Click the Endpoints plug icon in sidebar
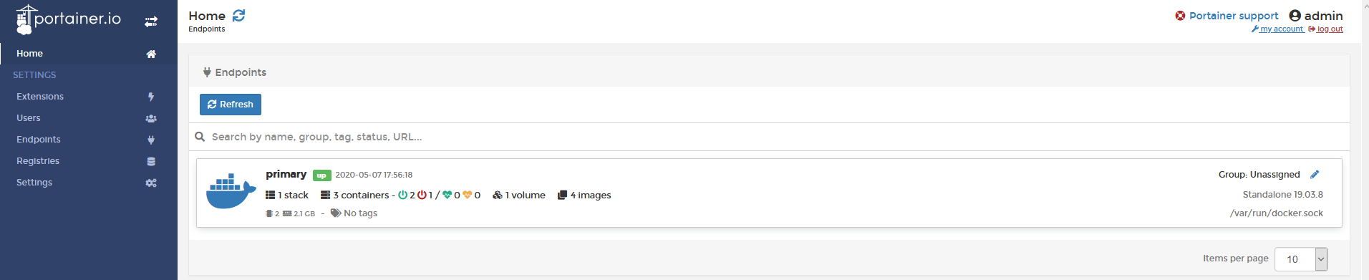Screen dimensions: 1369x280 (151, 140)
